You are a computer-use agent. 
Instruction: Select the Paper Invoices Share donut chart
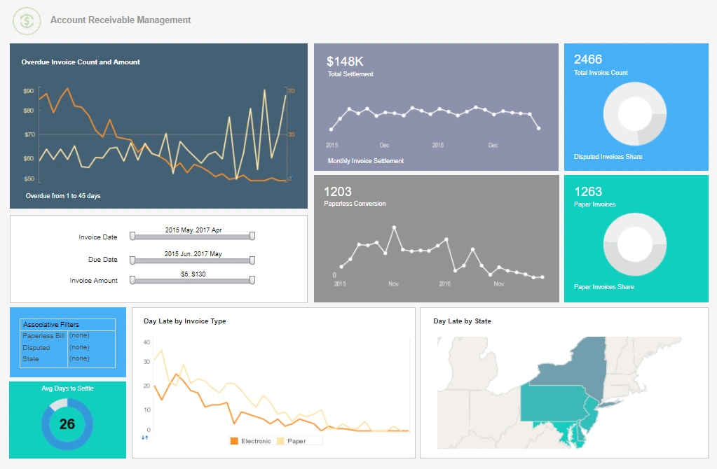tap(634, 245)
